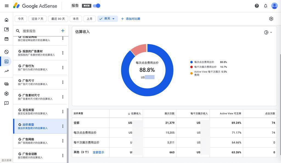This screenshot has height=163, width=281.
Task: Open the Optimization trend icon
Action: click(x=7, y=71)
